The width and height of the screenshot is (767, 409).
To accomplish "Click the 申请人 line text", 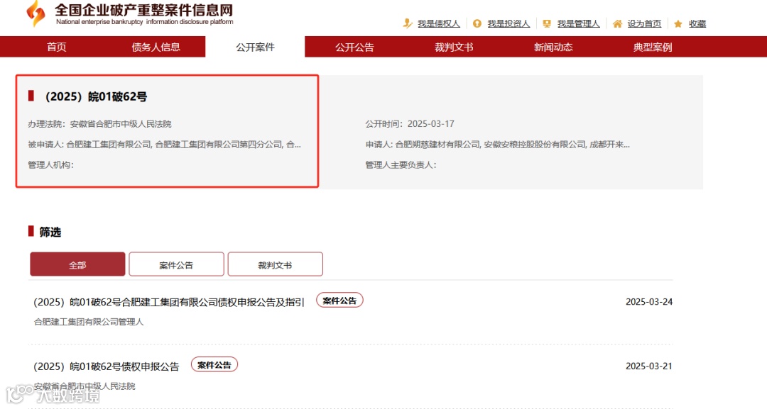I will point(497,145).
